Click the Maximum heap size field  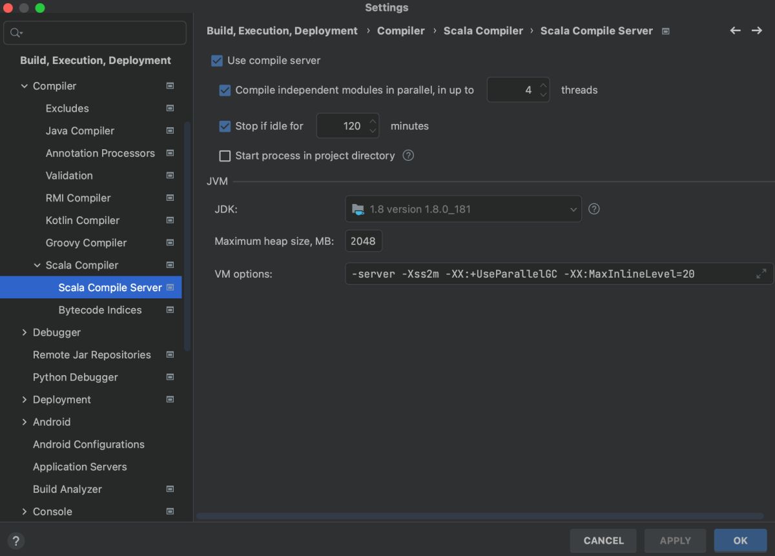tap(364, 241)
